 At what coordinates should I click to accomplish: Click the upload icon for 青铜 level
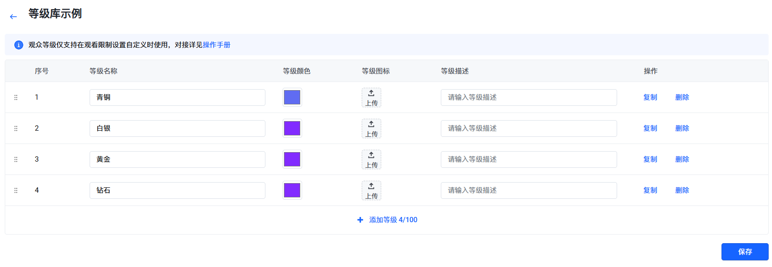click(371, 97)
